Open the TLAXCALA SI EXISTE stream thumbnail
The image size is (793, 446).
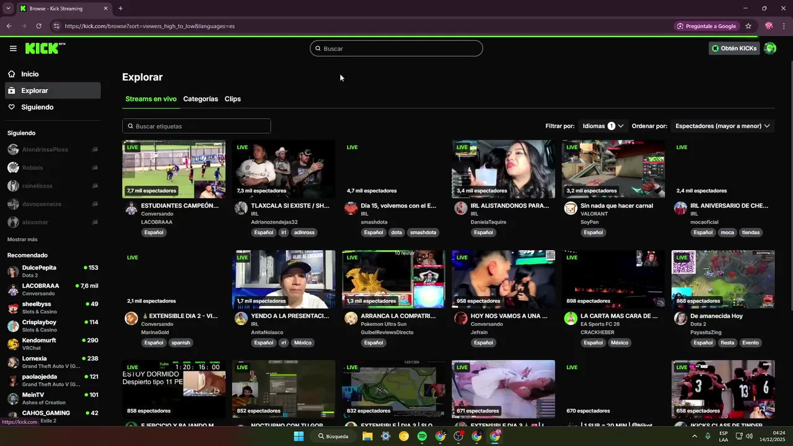point(284,169)
